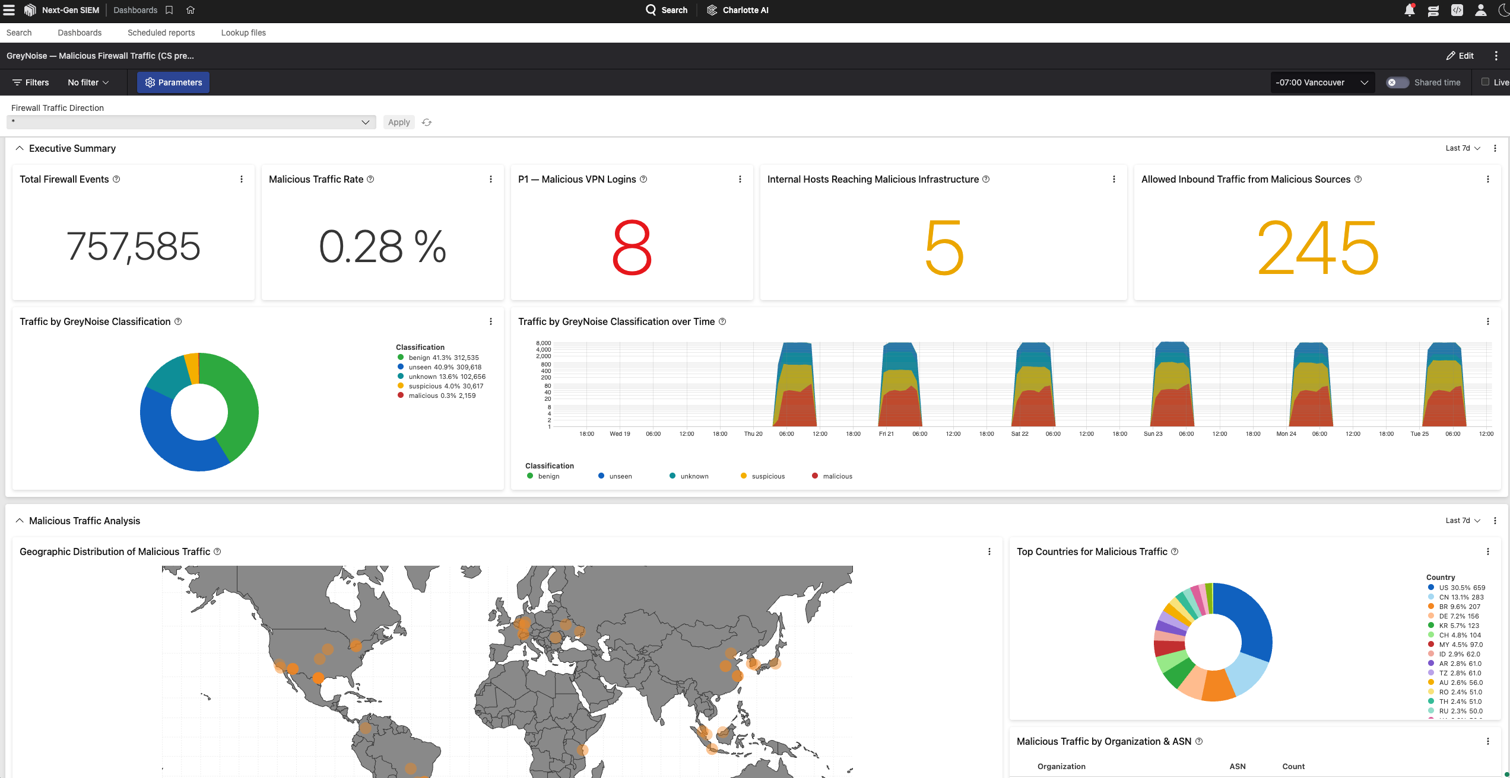The width and height of the screenshot is (1510, 778).
Task: Change Executive Summary Last 7d time range
Action: 1463,148
